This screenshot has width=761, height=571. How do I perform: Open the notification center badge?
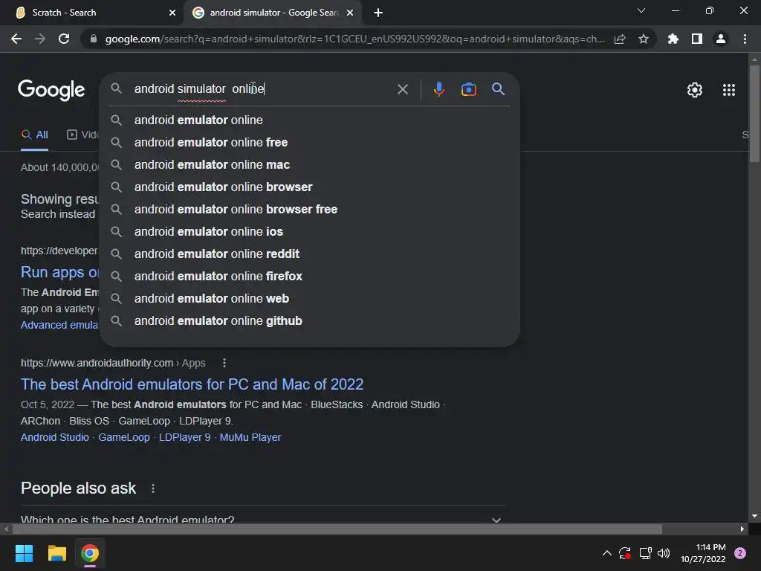[x=739, y=553]
